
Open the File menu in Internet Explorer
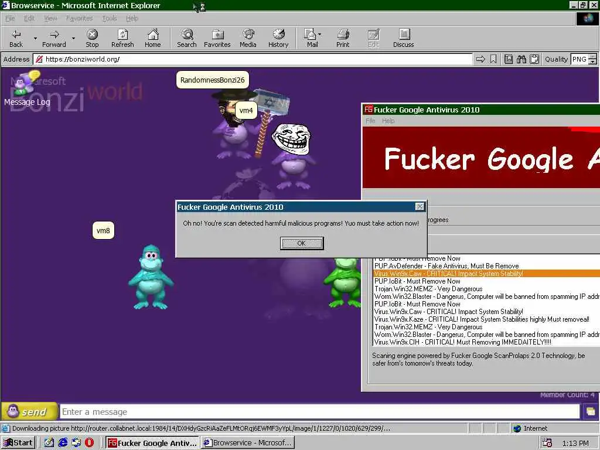(10, 18)
